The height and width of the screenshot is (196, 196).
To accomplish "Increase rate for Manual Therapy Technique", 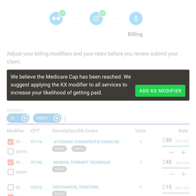I will pos(183,174).
